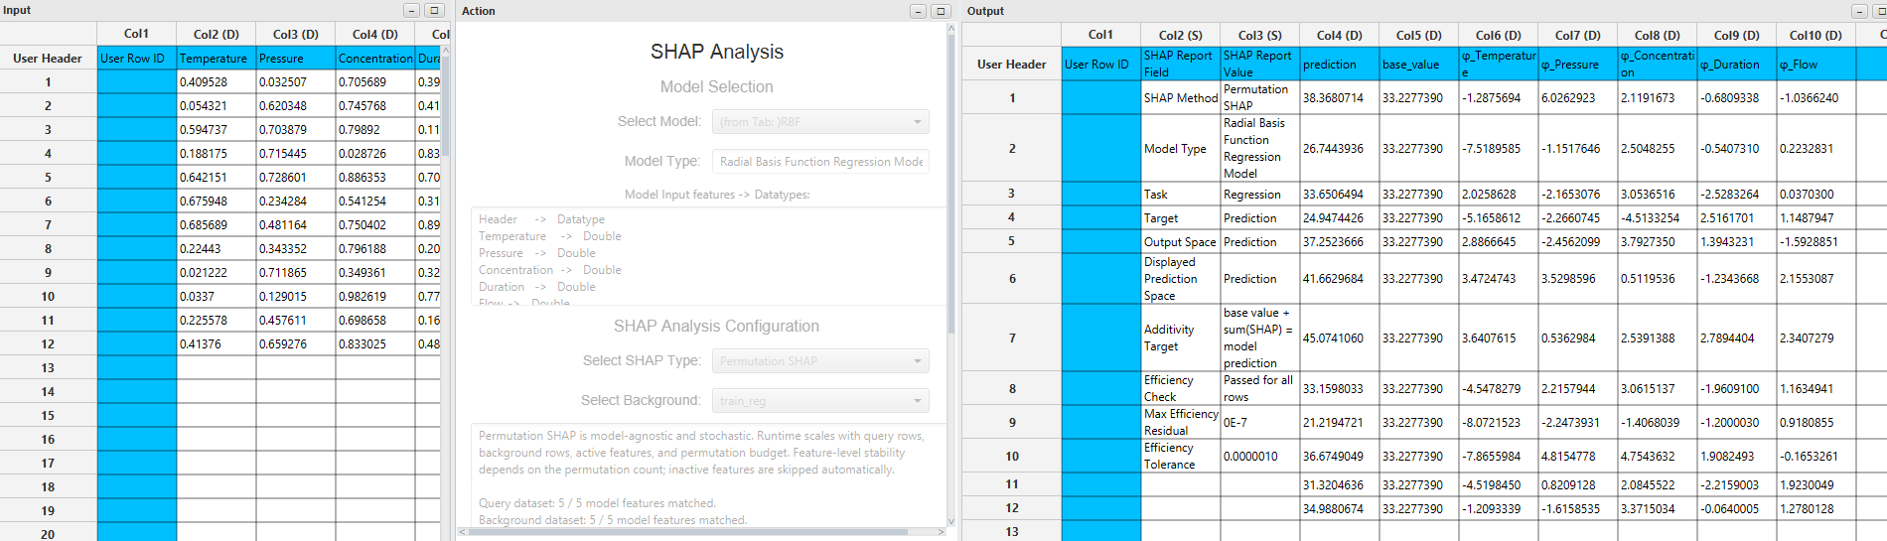This screenshot has width=1887, height=541.
Task: Click Output φ_Flow header cell
Action: pos(1815,64)
